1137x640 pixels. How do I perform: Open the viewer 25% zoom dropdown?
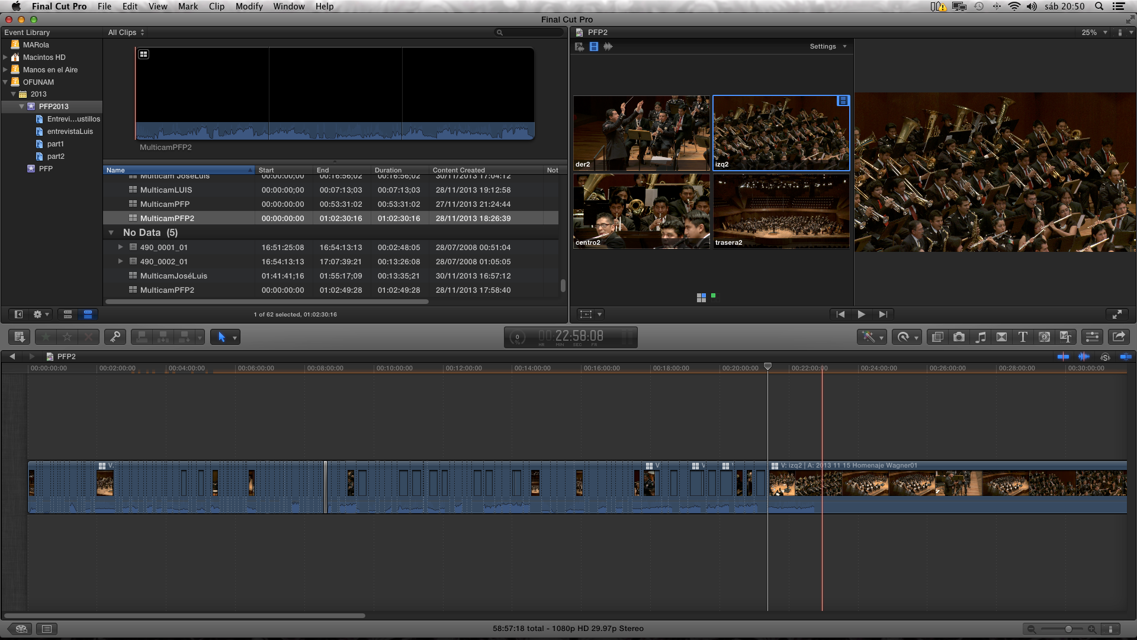pyautogui.click(x=1094, y=33)
